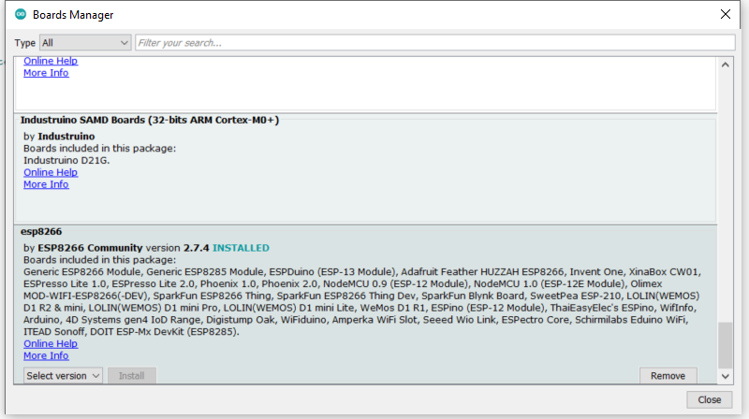This screenshot has height=419, width=749.
Task: Click the 'Industruino D21G.' board text
Action: coord(66,160)
